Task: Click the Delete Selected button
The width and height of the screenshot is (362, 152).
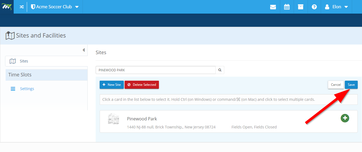Action: [142, 85]
